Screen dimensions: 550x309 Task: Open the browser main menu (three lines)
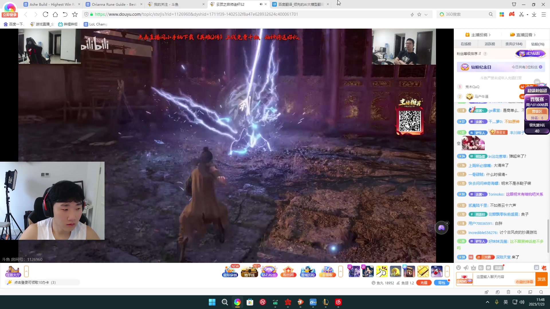coord(543,14)
